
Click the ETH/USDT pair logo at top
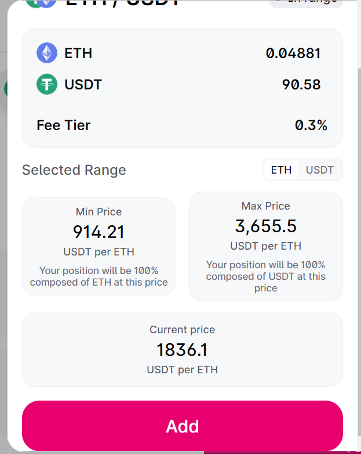point(41,2)
